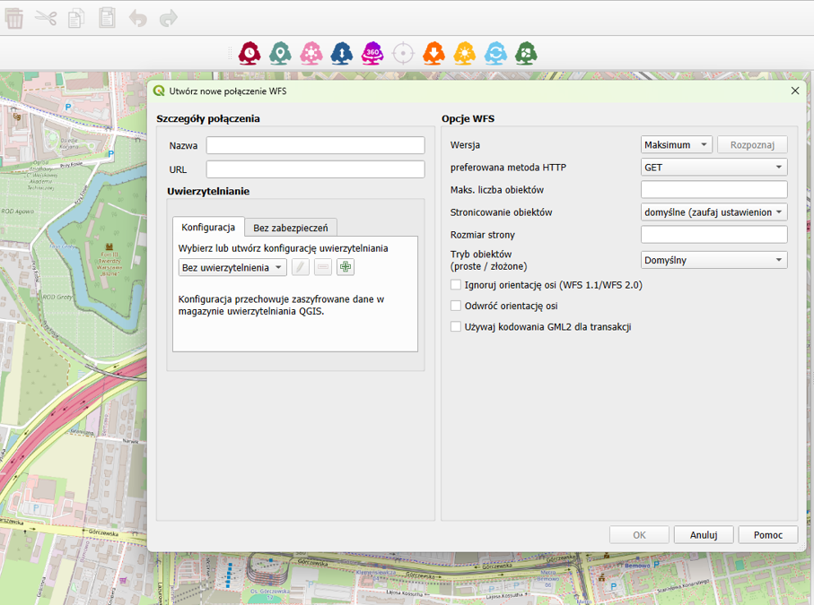The image size is (814, 605).
Task: Open the Wersja Maksimum dropdown
Action: pos(677,144)
